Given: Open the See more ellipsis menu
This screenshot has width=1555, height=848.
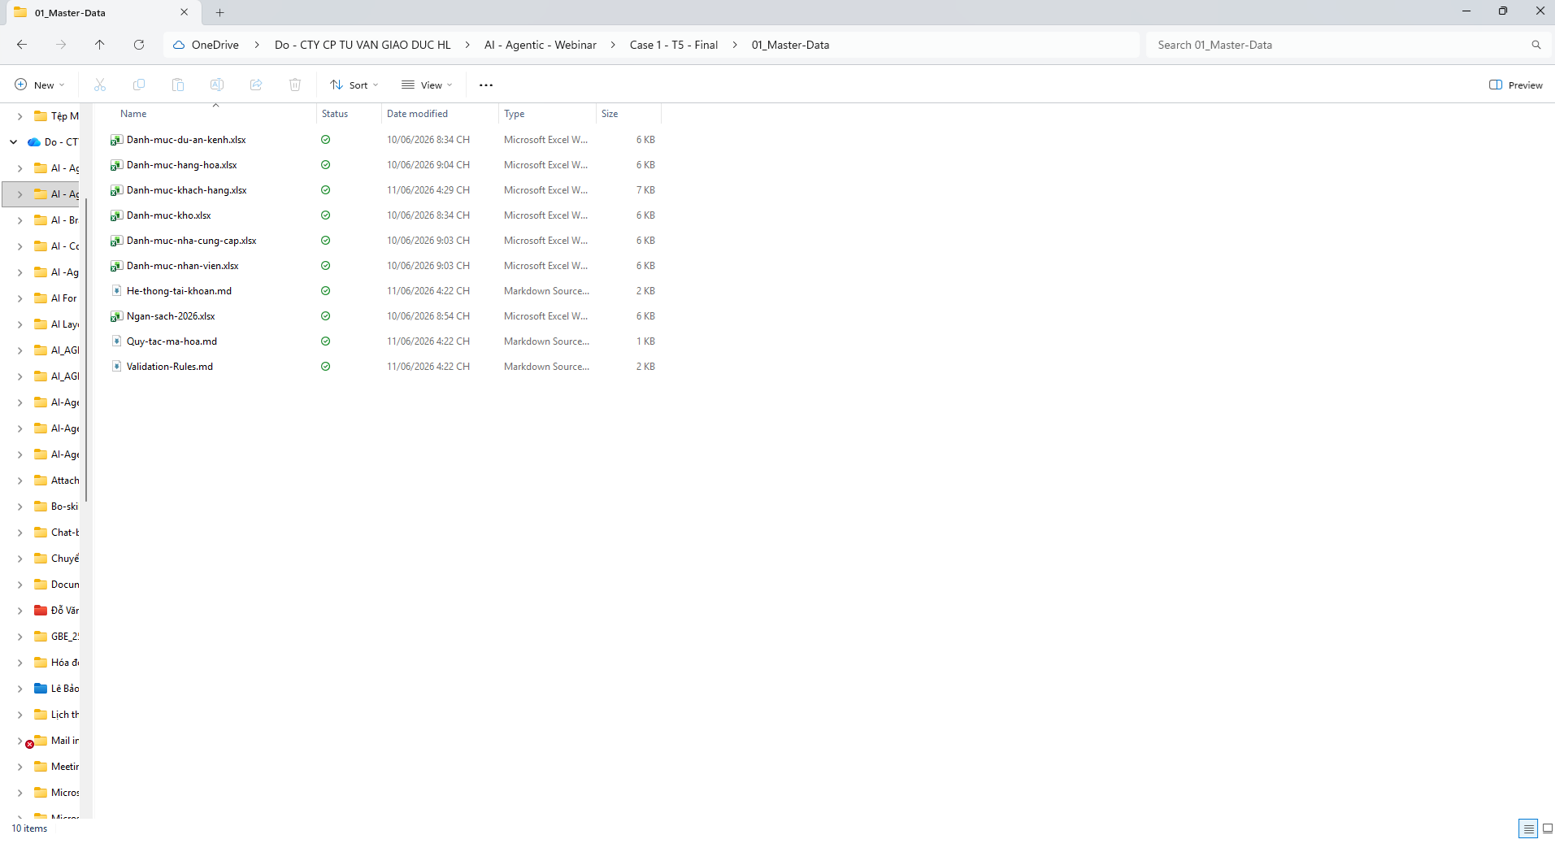Looking at the screenshot, I should [486, 85].
